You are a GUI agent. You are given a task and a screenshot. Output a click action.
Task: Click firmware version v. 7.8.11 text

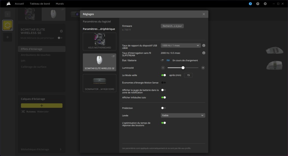(x=126, y=30)
